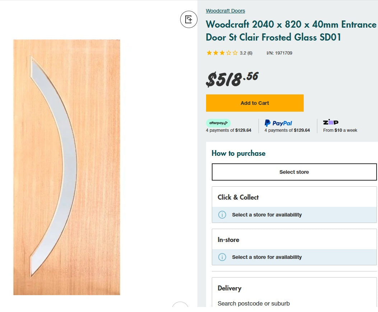Click the add-to-list icon above the door image

pos(188,19)
